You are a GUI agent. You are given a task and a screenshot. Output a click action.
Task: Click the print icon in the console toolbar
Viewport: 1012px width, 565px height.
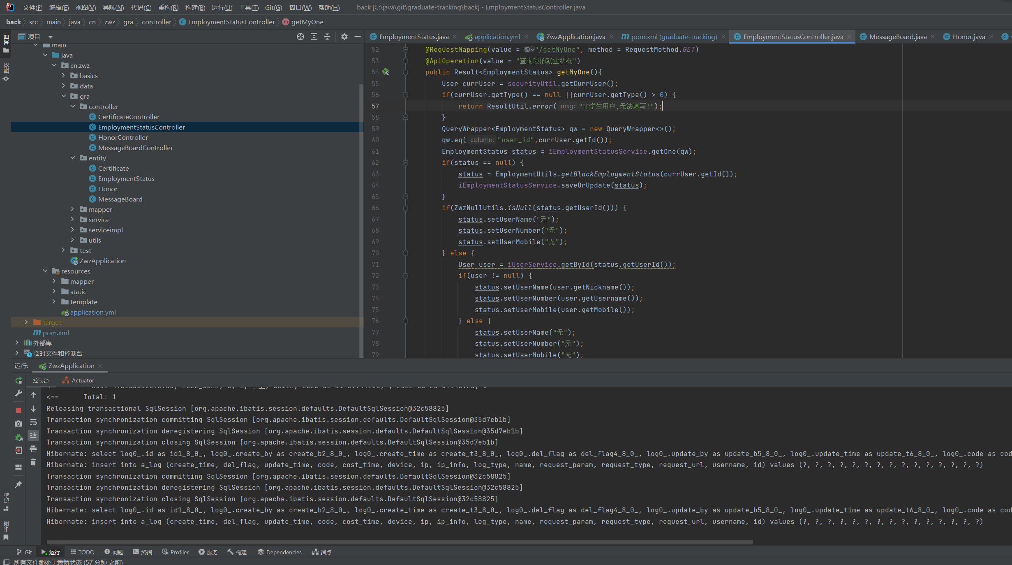pyautogui.click(x=33, y=449)
